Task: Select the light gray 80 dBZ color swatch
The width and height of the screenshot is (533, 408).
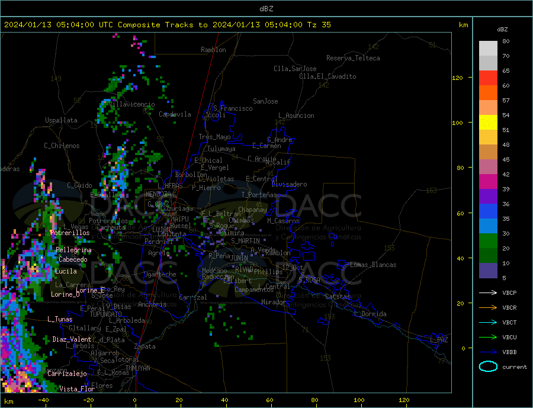Action: coord(488,49)
